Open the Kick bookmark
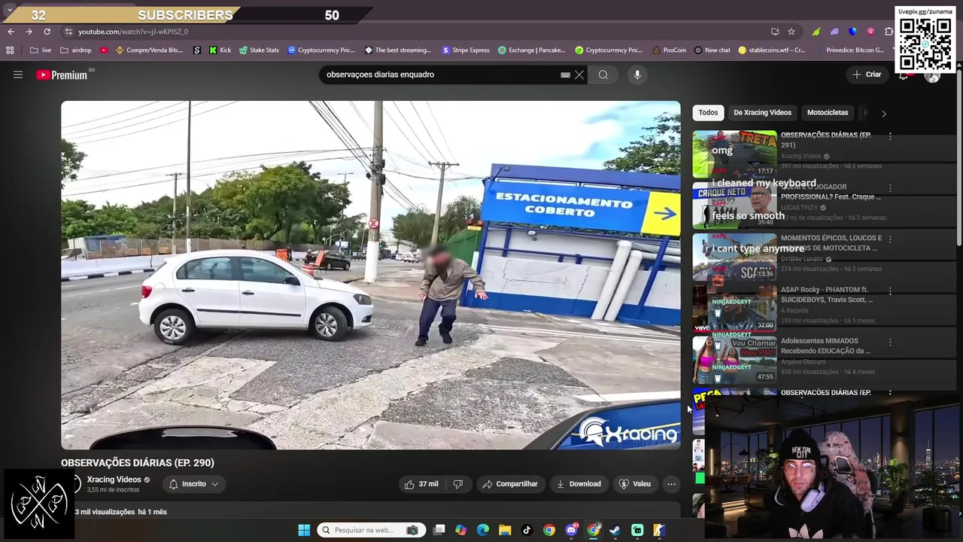Viewport: 963px width, 542px height. coord(220,50)
